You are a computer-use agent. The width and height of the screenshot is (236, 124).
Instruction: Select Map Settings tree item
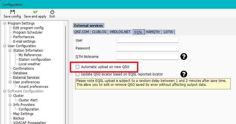click(x=23, y=114)
